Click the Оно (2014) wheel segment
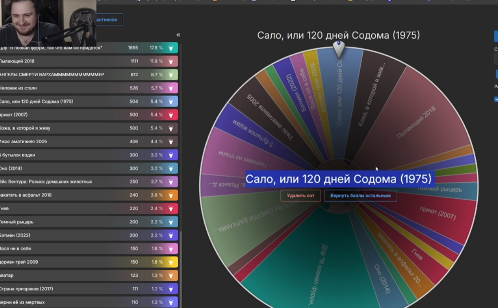The width and height of the screenshot is (498, 308). click(382, 279)
